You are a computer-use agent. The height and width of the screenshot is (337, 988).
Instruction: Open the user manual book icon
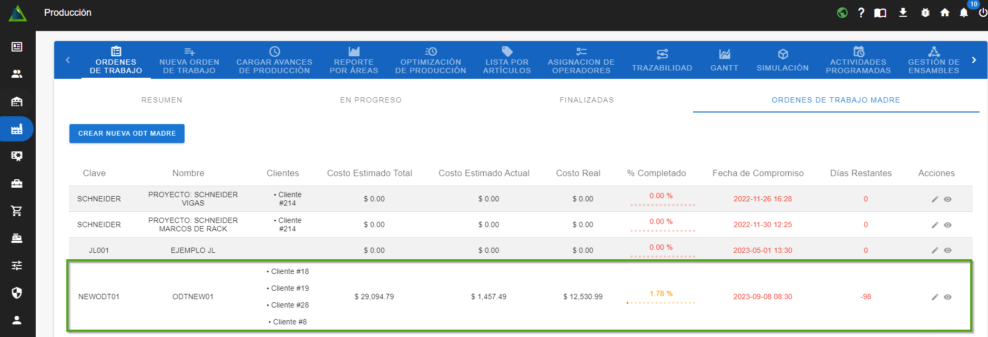[880, 13]
